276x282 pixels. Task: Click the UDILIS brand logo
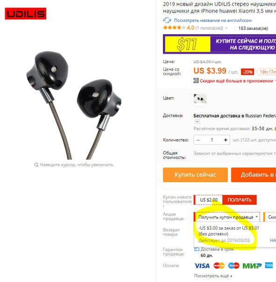tap(26, 14)
